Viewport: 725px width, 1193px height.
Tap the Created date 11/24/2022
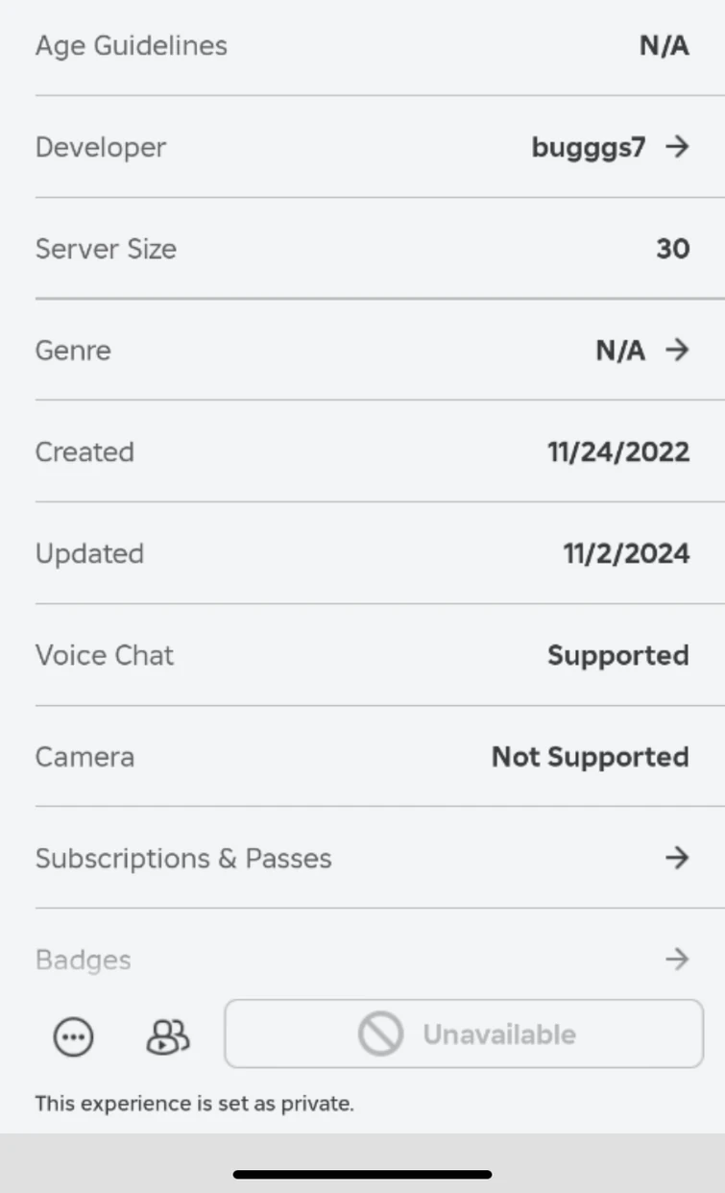pos(618,452)
